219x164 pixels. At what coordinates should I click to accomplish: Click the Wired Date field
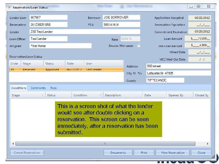[x=200, y=52]
